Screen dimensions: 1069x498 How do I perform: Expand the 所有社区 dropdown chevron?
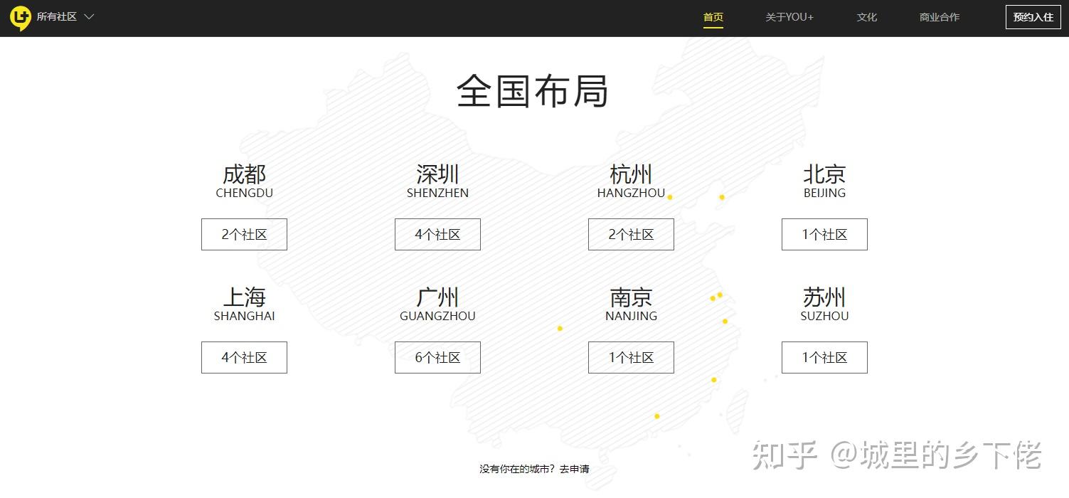pos(89,17)
